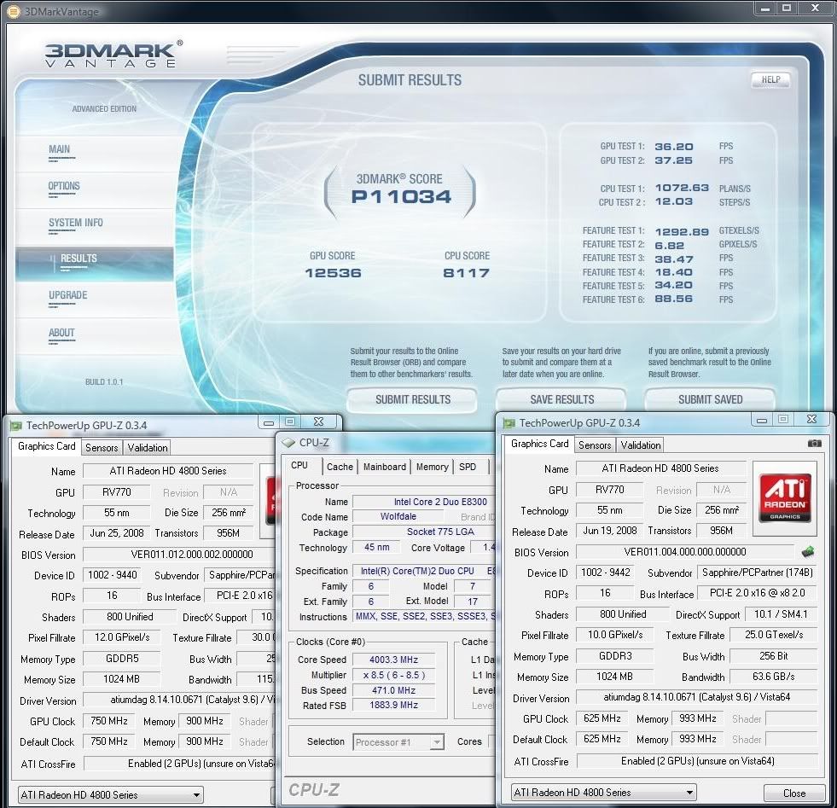
Task: Click the camera screenshot icon in right GPU-Z
Action: tap(814, 443)
